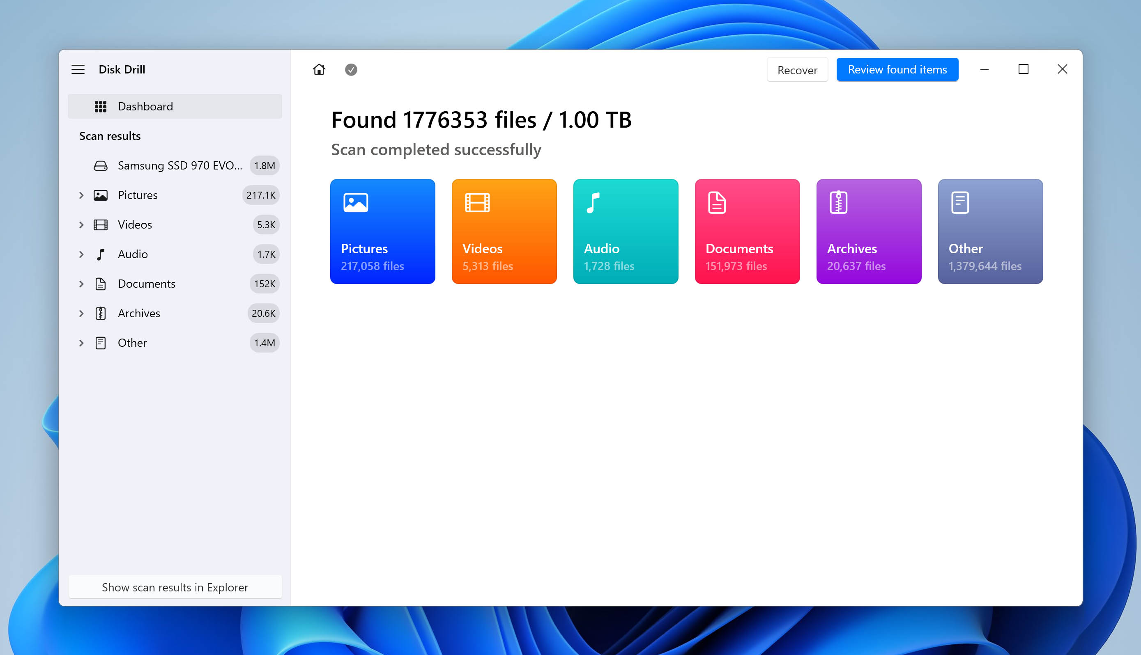Click the home navigation icon
1141x655 pixels.
319,70
